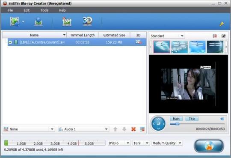Viewport: 231px width, 158px height.
Task: Click the left arrow of the template strip
Action: (151, 47)
